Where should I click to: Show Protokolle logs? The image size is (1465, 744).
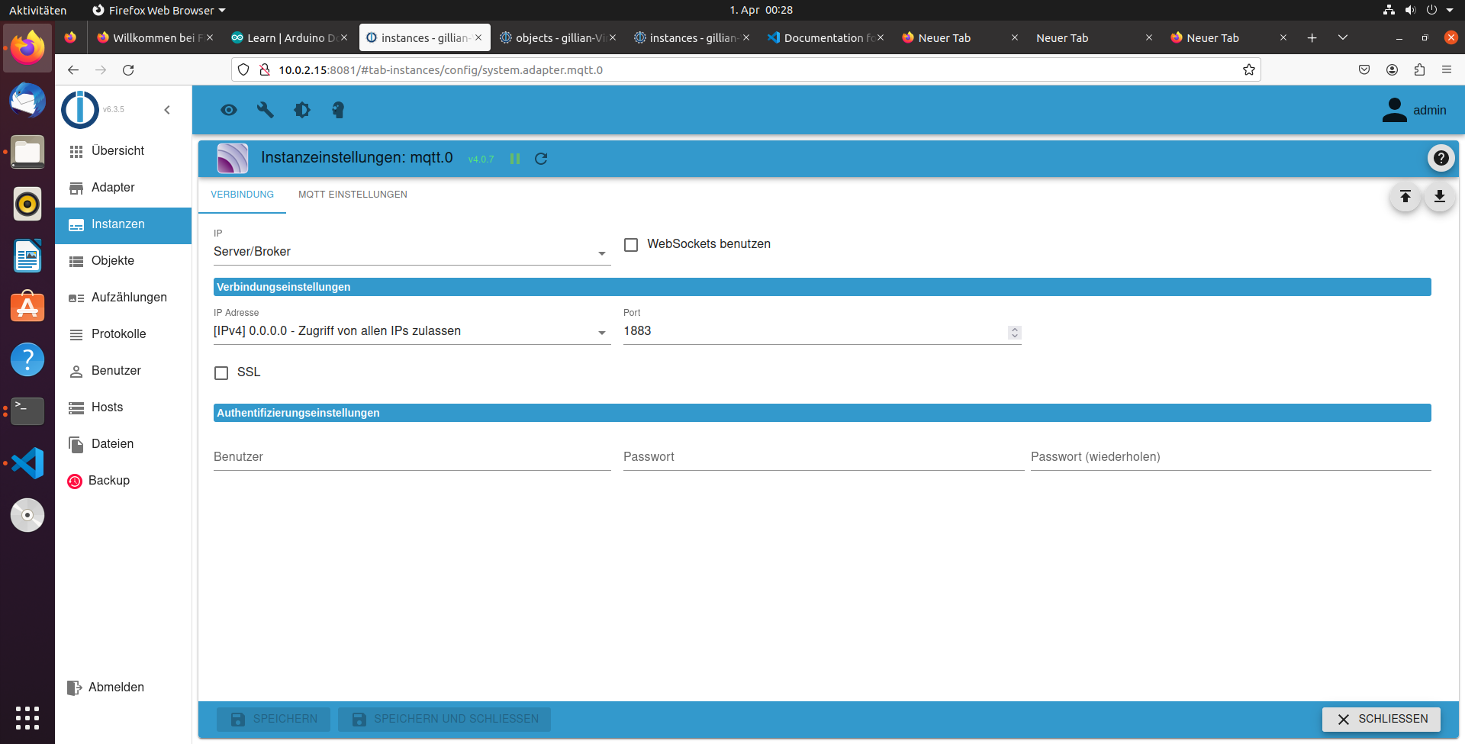click(x=123, y=334)
